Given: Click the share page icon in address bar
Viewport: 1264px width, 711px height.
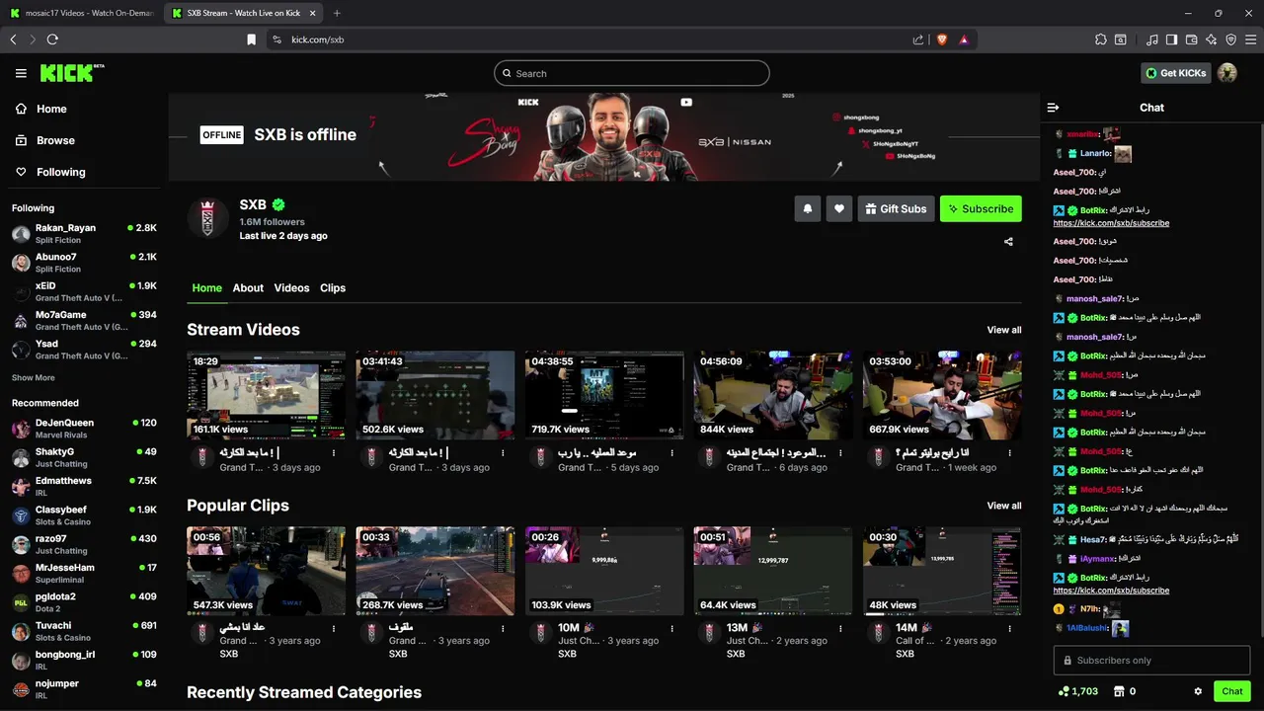Looking at the screenshot, I should pyautogui.click(x=918, y=39).
